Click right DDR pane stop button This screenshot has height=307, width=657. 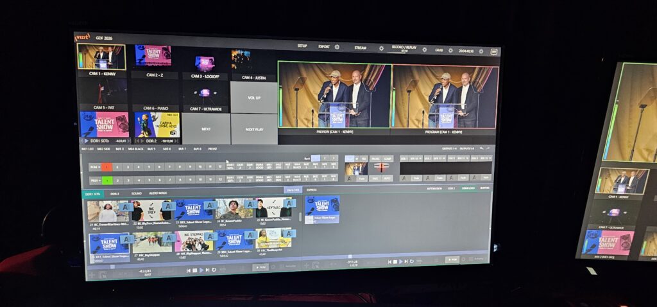[x=395, y=261]
